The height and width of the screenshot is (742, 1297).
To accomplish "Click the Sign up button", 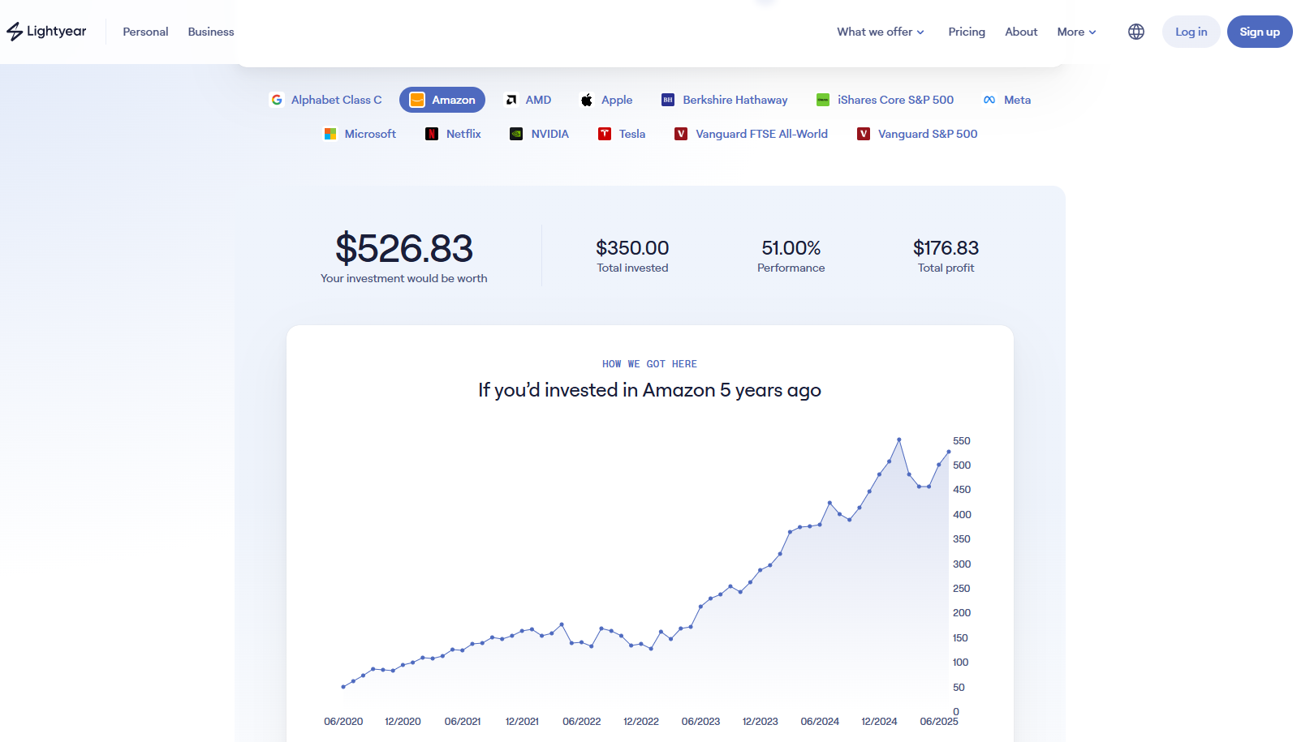I will click(x=1259, y=32).
